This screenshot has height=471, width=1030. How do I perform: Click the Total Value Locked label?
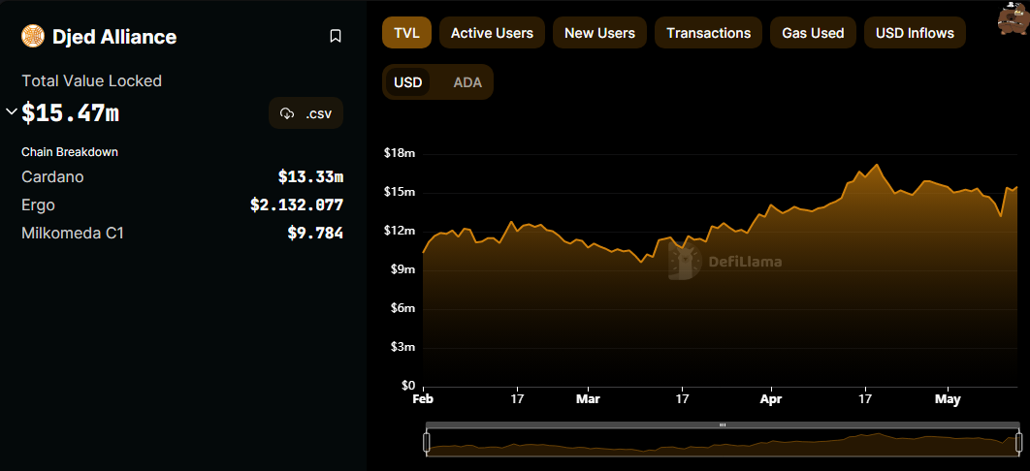(x=91, y=80)
